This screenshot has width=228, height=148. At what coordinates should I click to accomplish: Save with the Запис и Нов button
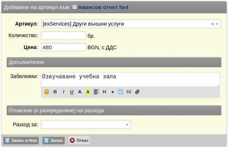(x=21, y=140)
